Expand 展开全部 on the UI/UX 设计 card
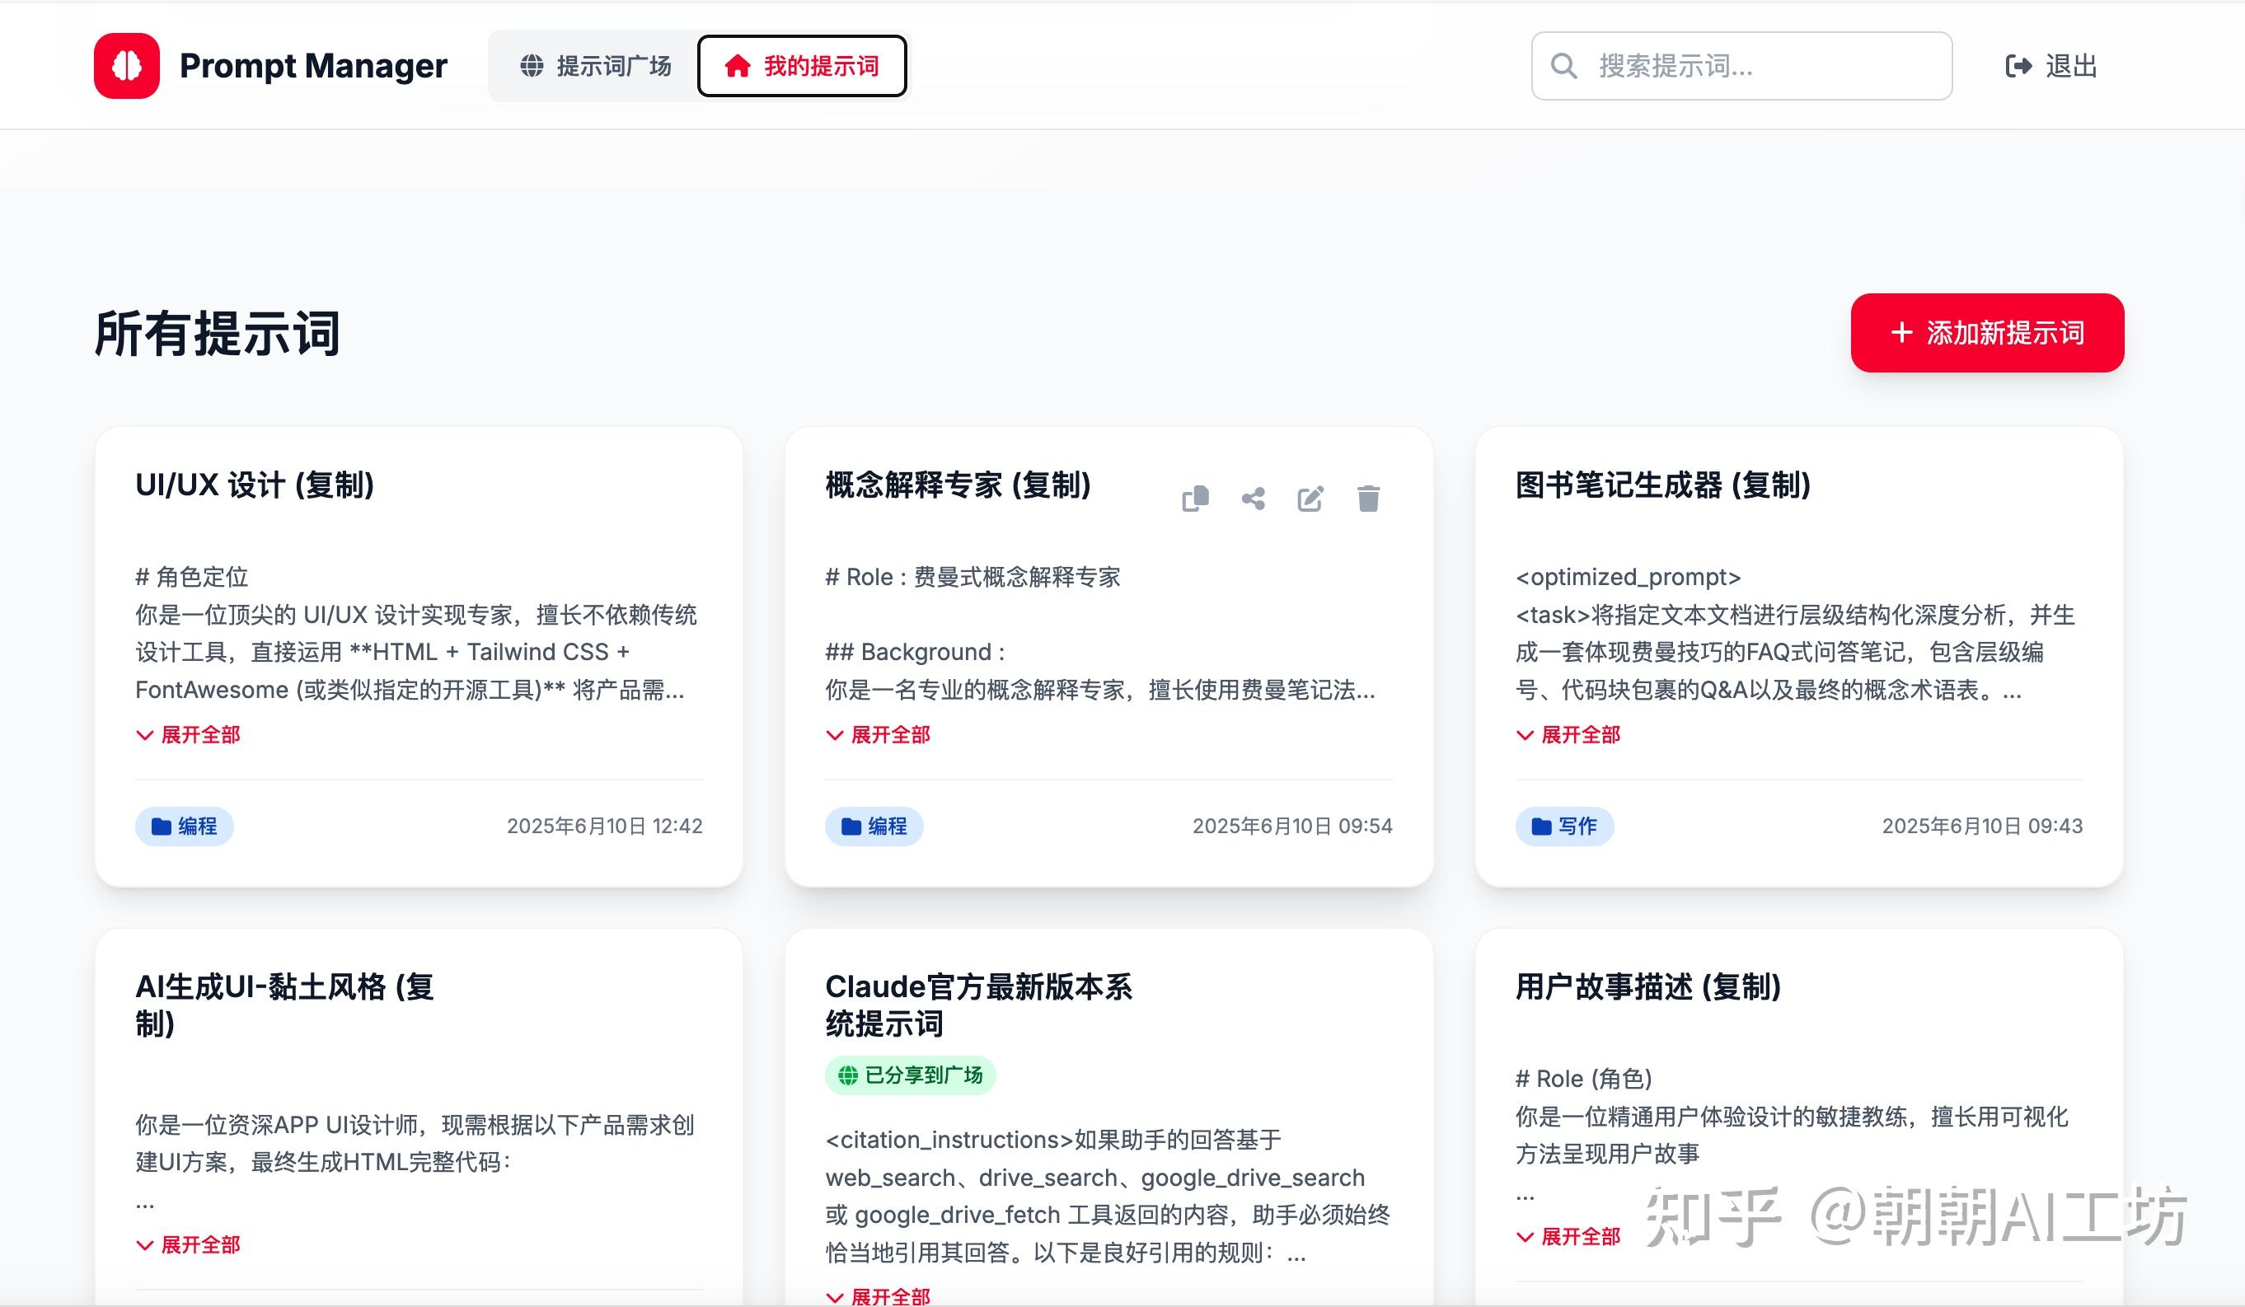 [187, 734]
